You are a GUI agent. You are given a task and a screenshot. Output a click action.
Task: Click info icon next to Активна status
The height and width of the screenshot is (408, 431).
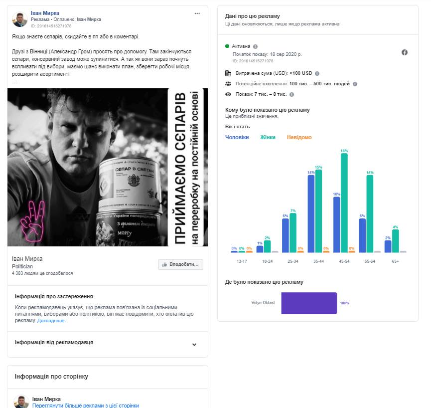(256, 46)
